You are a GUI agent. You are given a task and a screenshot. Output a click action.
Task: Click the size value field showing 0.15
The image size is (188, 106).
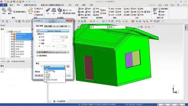pyautogui.click(x=58, y=37)
